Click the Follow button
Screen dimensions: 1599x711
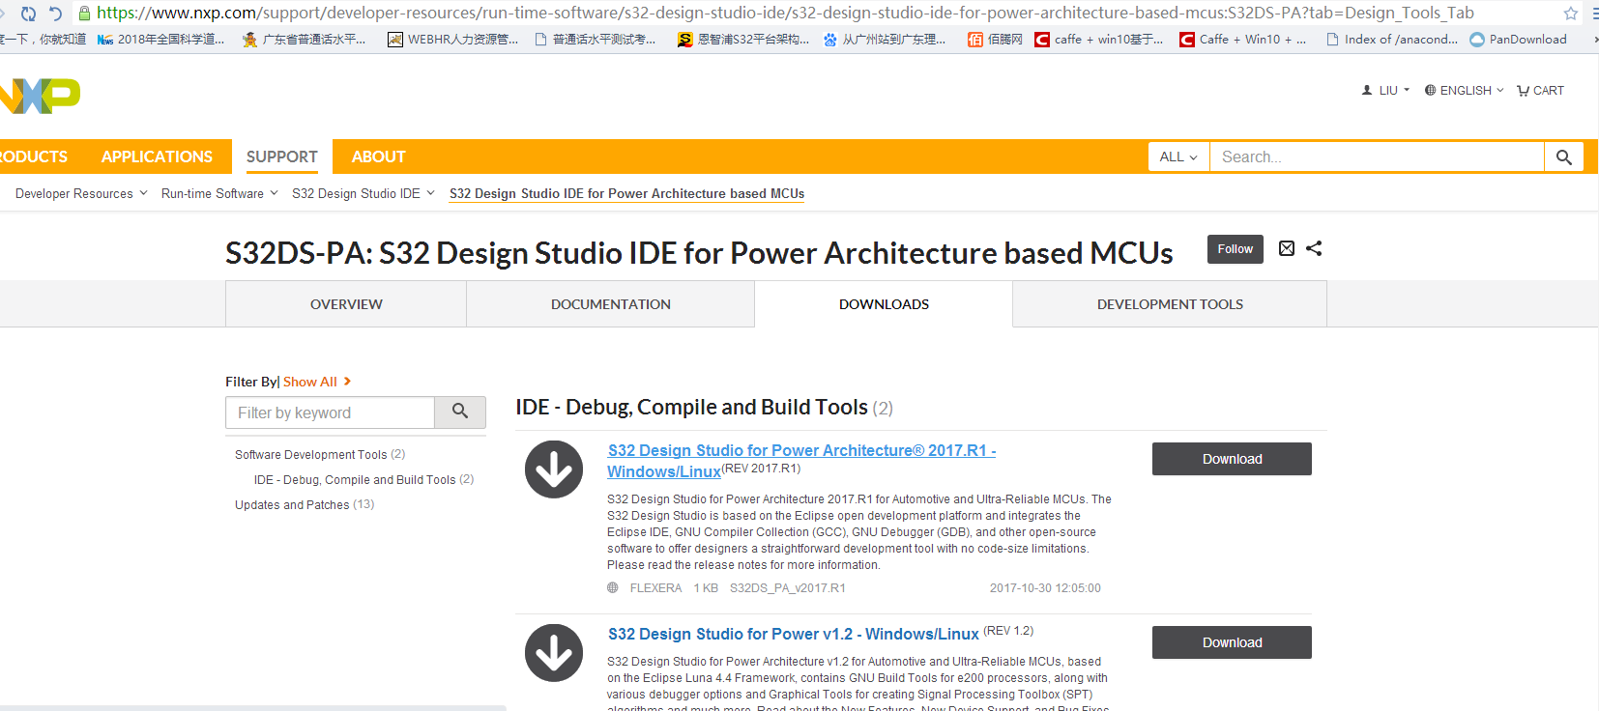(1235, 249)
